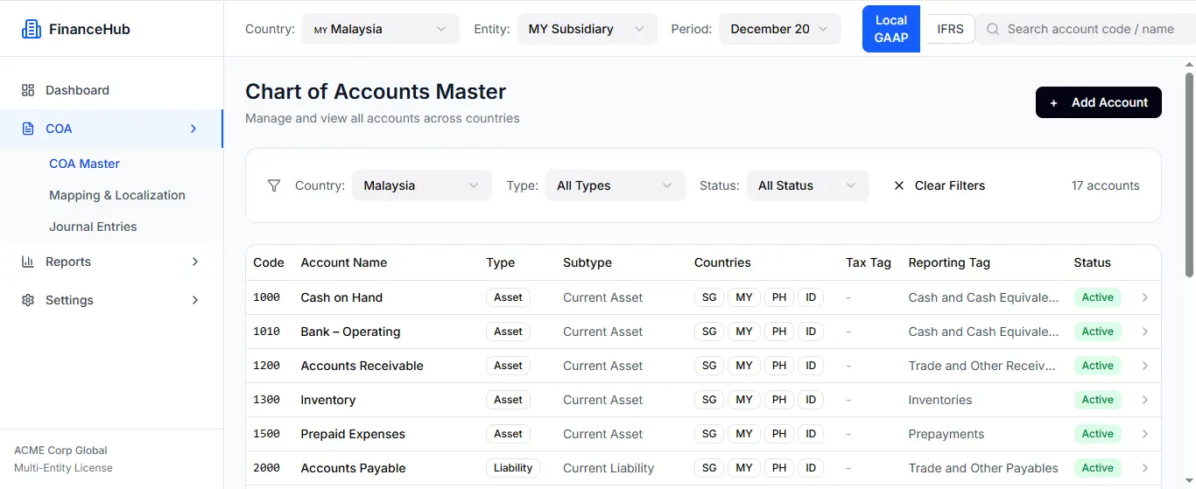
Task: Click SG badge in Cash on Hand row
Action: tap(709, 297)
